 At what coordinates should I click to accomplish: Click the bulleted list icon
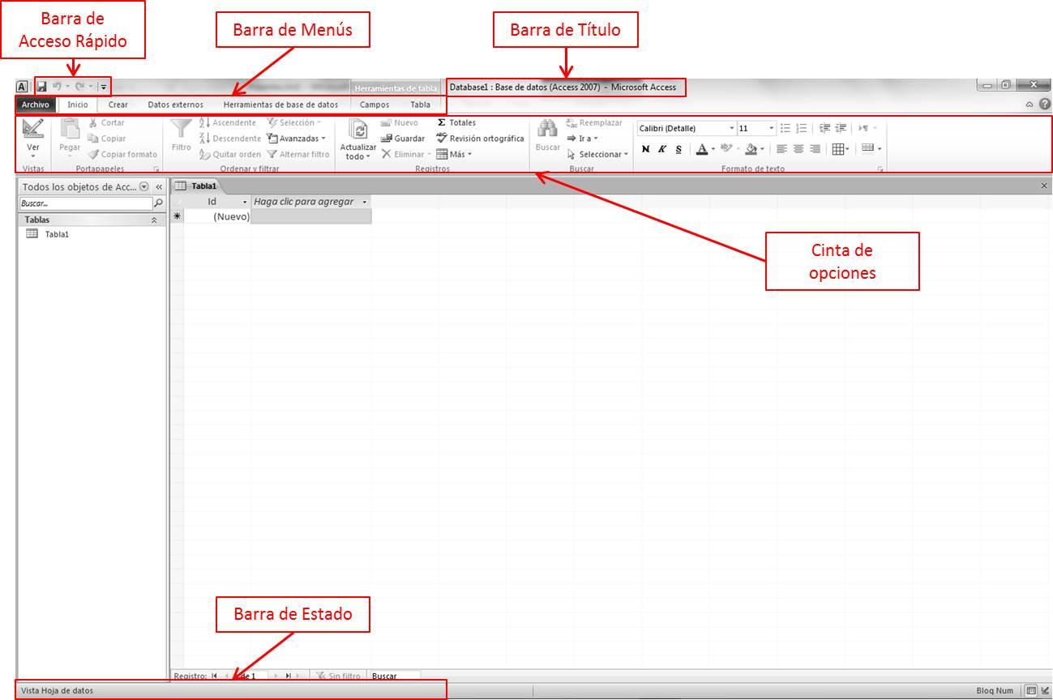coord(785,128)
